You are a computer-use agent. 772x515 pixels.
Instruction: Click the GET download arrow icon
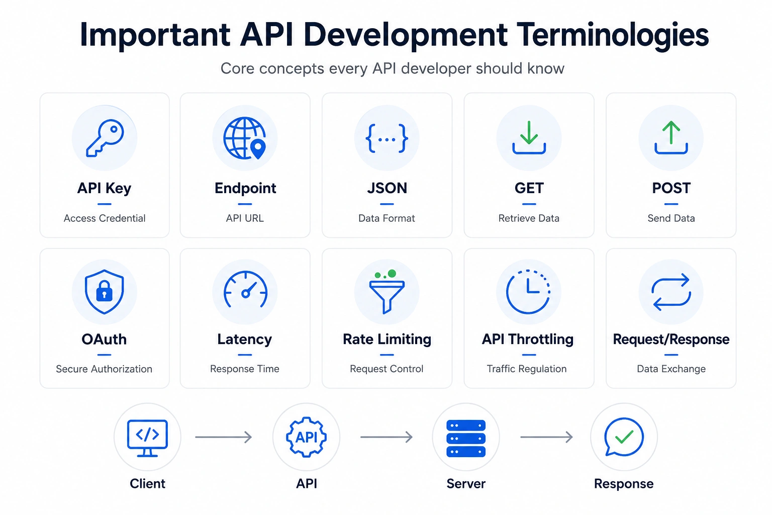529,137
